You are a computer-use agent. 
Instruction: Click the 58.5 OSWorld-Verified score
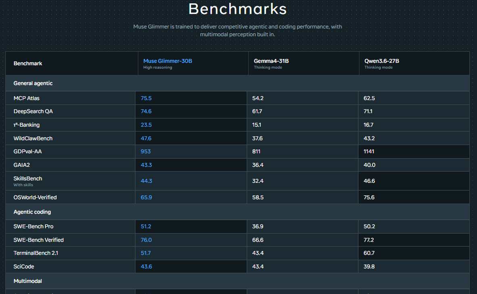tap(258, 197)
